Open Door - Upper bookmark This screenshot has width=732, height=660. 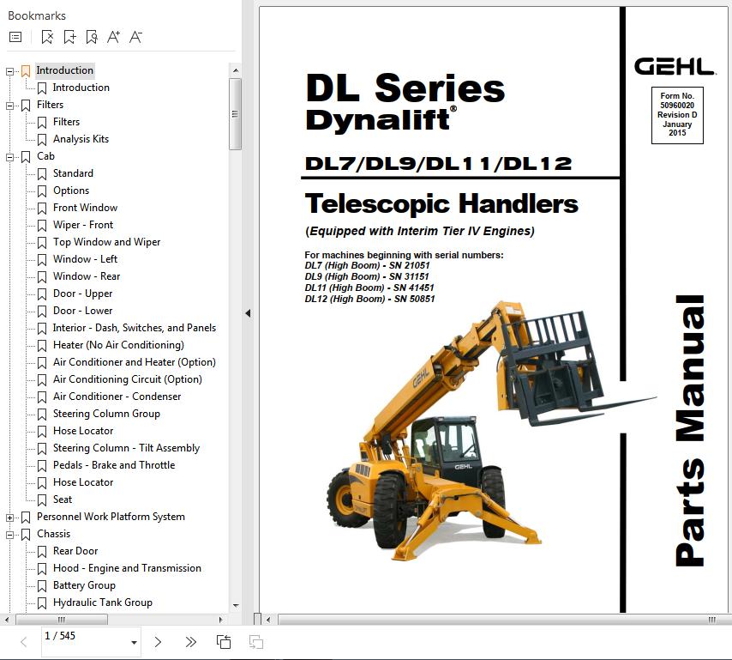(x=82, y=294)
